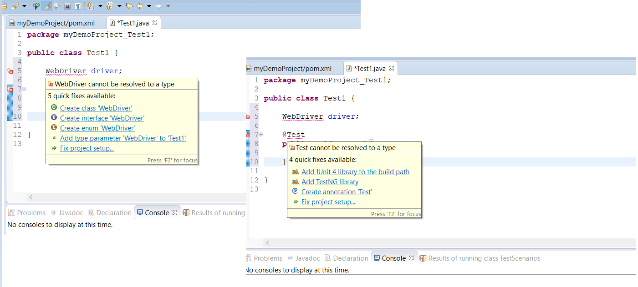Click the Create class 'WebDriver' quick fix
This screenshot has width=638, height=287.
pyautogui.click(x=96, y=108)
